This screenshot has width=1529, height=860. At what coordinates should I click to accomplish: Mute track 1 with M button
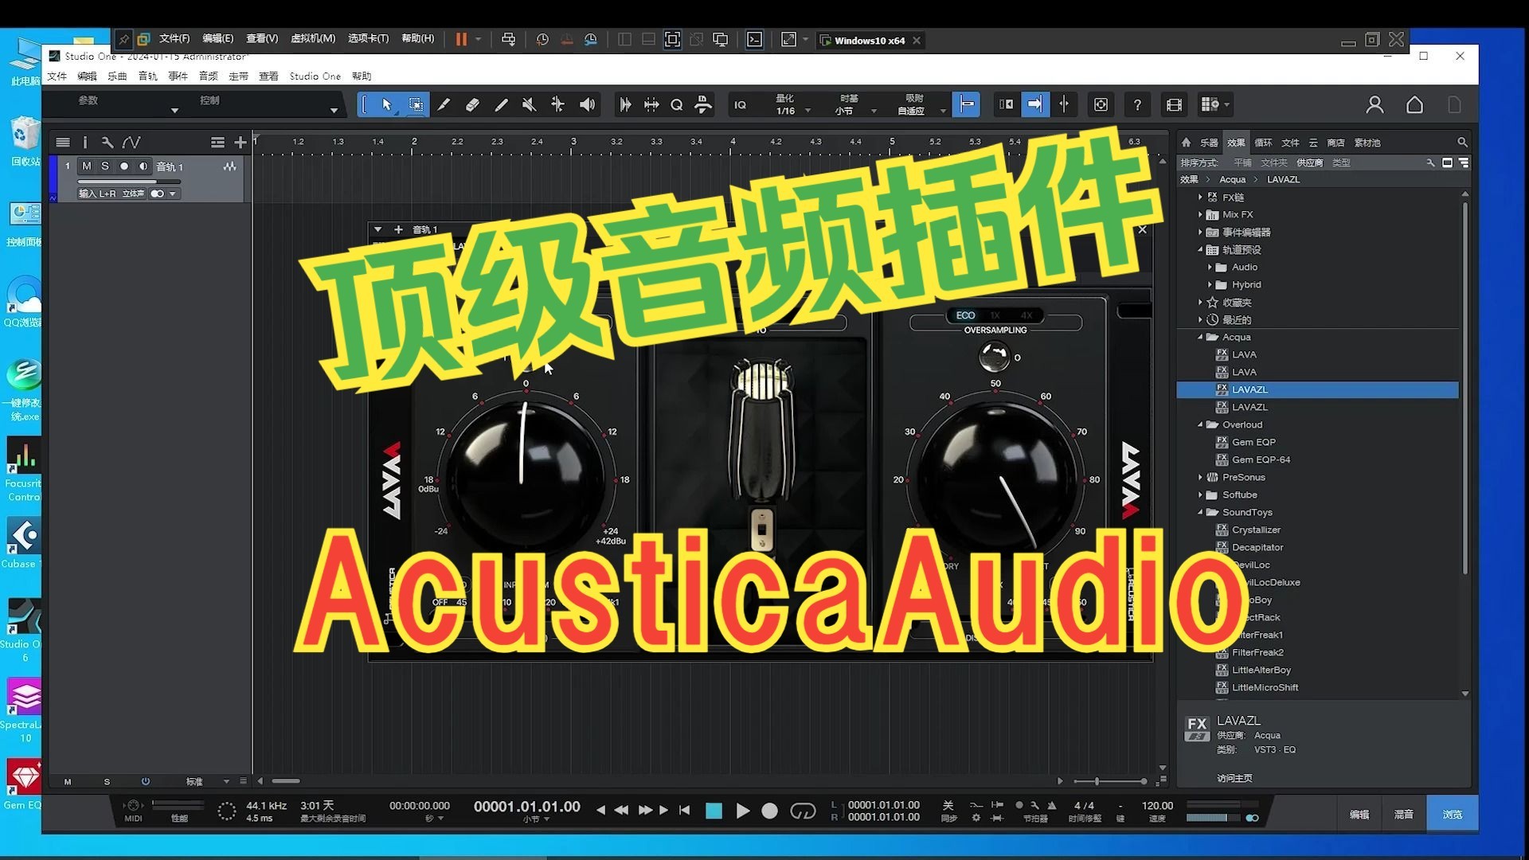86,166
